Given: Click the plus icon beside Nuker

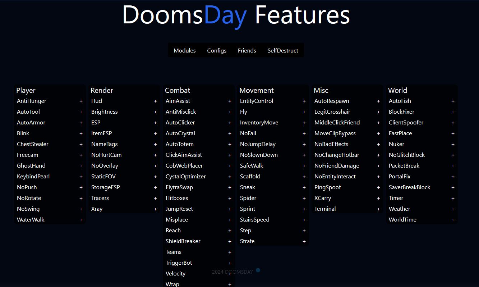Looking at the screenshot, I should 453,145.
